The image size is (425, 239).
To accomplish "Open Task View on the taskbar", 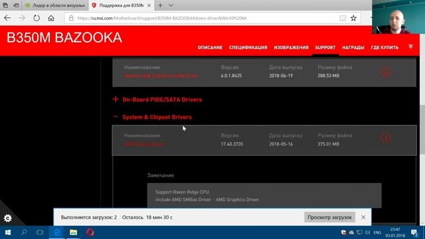I will [40, 232].
